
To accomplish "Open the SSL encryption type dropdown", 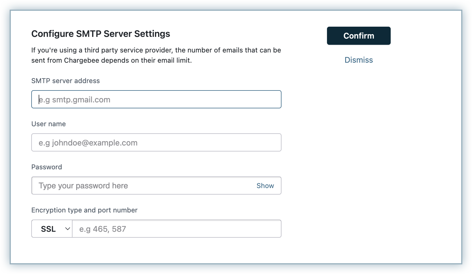I will tap(52, 229).
